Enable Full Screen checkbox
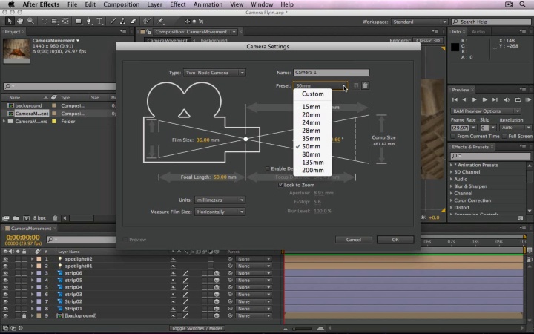The image size is (534, 334). [504, 137]
